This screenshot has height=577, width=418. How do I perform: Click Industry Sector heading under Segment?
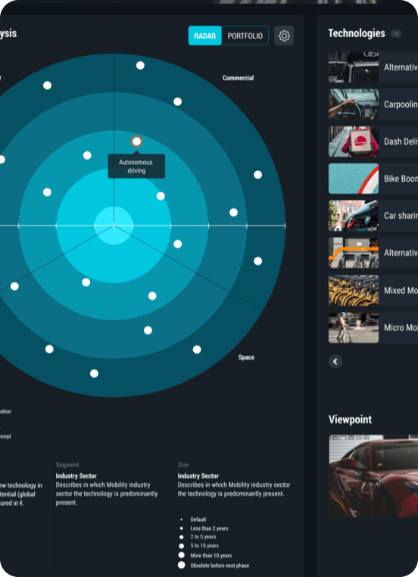tap(76, 476)
